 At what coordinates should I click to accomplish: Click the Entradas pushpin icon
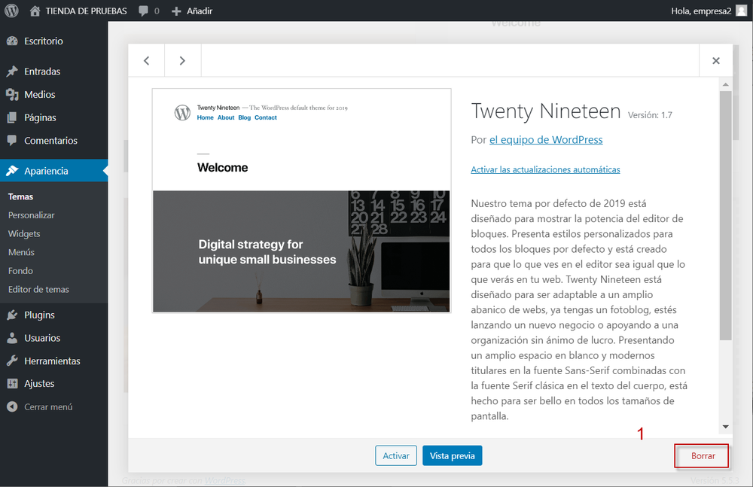13,71
